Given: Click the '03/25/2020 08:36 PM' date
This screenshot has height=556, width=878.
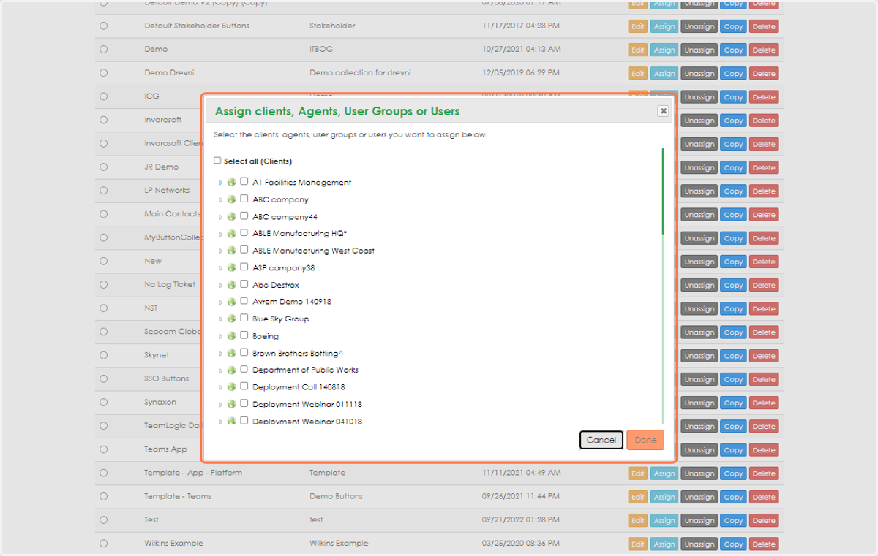Looking at the screenshot, I should 521,543.
